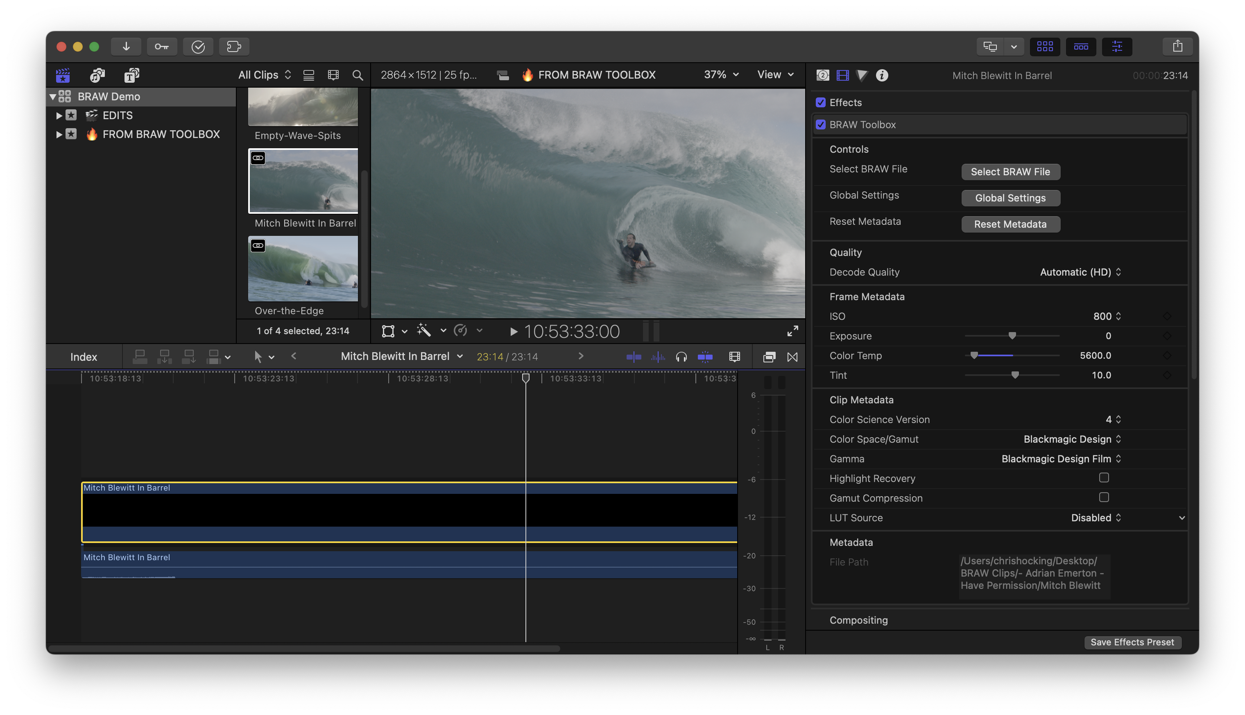Click the import media arrow icon

click(x=126, y=46)
